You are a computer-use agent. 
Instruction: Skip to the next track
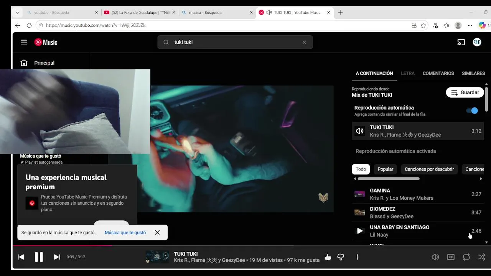(x=57, y=257)
